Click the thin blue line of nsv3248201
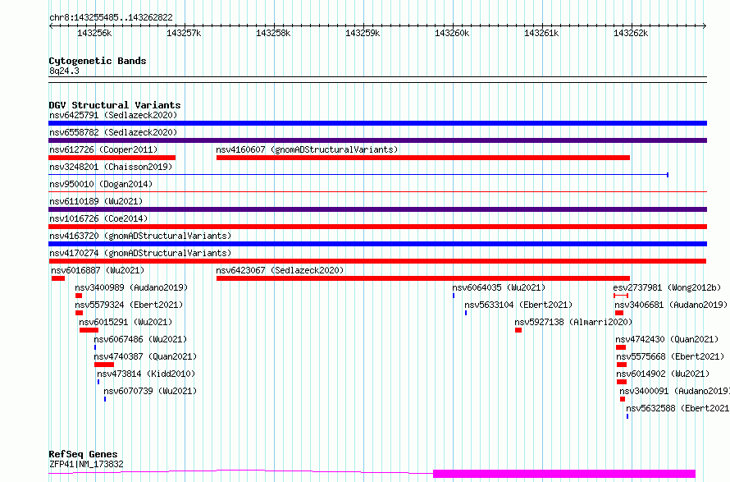This screenshot has width=730, height=482. coord(358,175)
